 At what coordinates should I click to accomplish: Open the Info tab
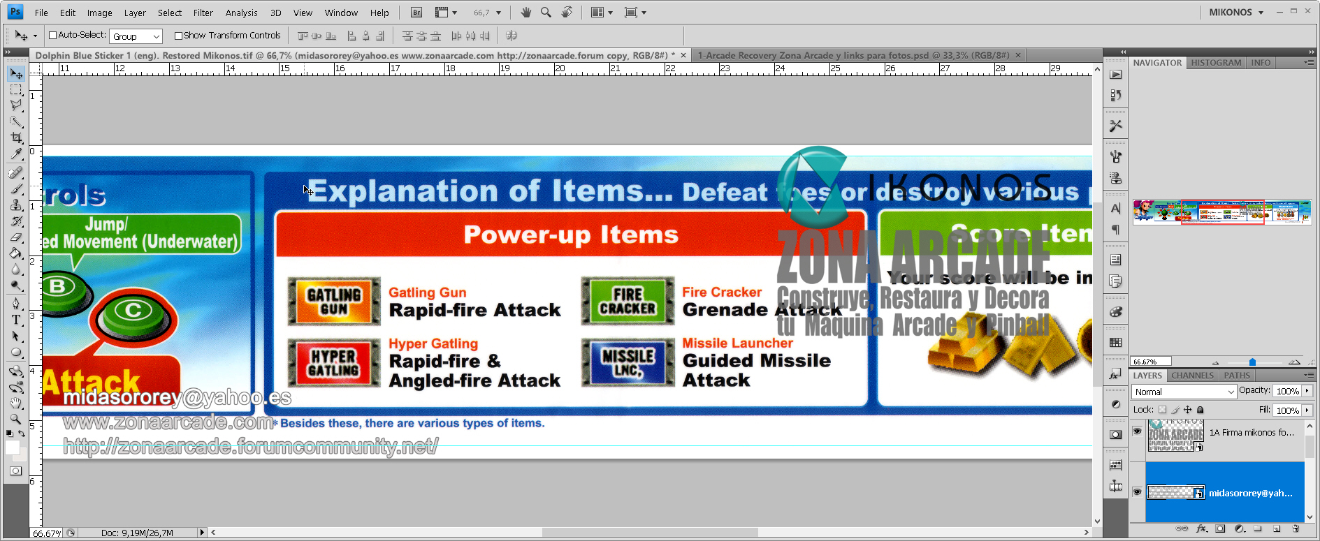point(1261,63)
